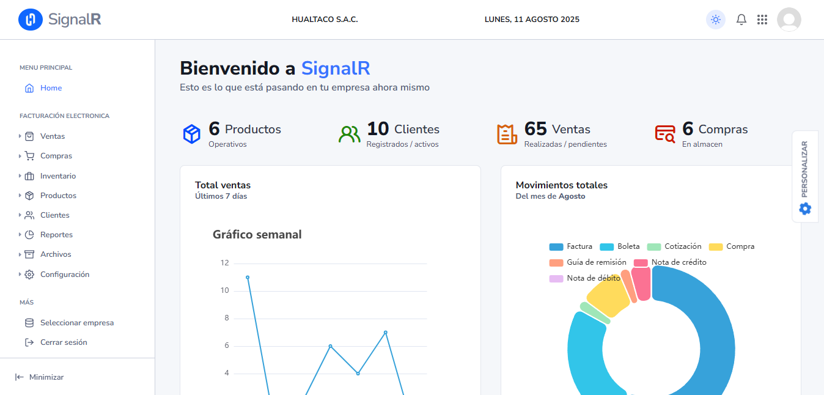Click the 6 Productos stat heading
The height and width of the screenshot is (395, 824).
(x=245, y=129)
